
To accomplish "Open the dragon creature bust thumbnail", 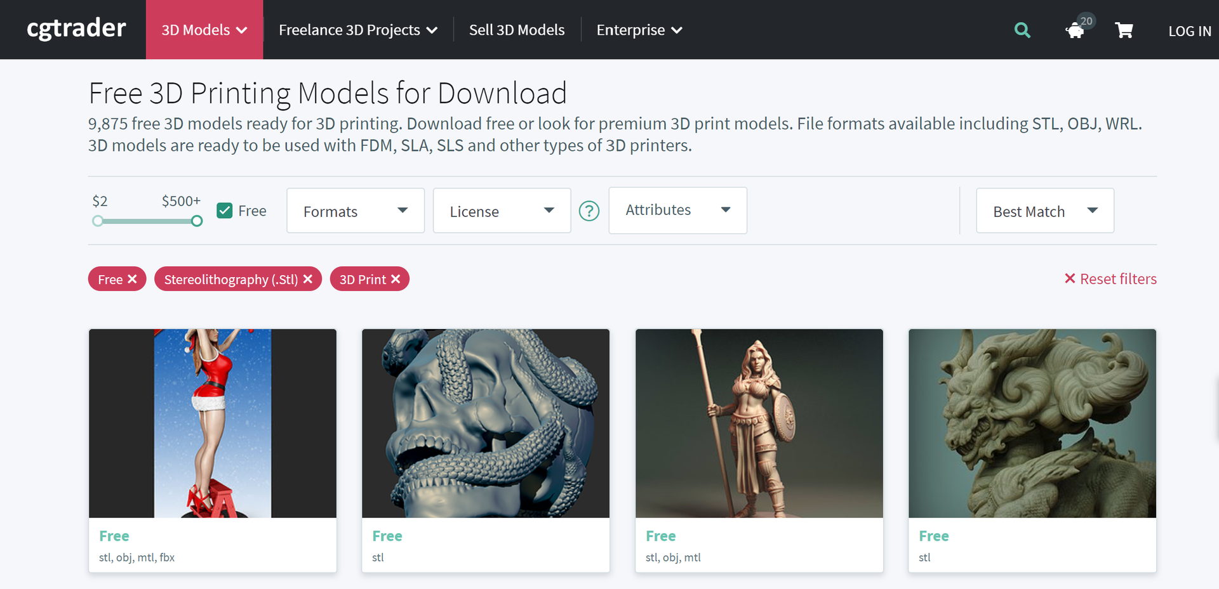I will click(1032, 423).
